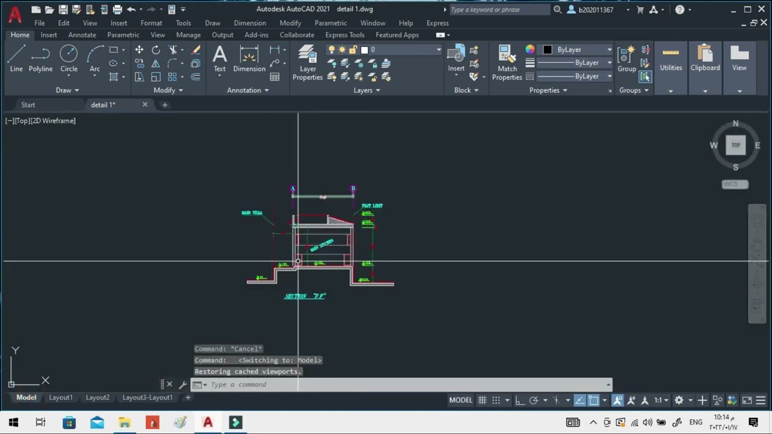The image size is (772, 434).
Task: Click the black color swatch in Properties
Action: pos(548,50)
